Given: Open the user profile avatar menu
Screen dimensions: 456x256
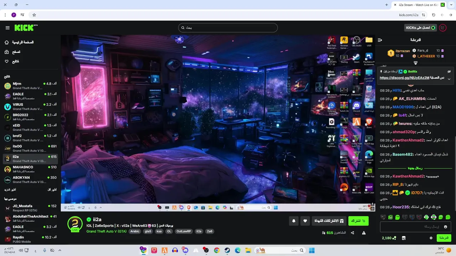Looking at the screenshot, I should pyautogui.click(x=442, y=28).
